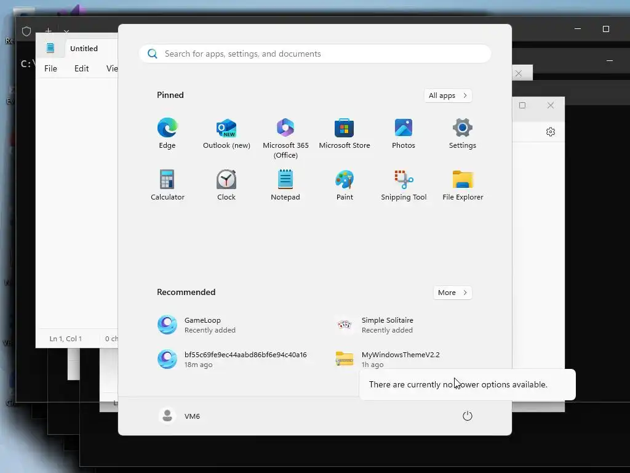This screenshot has height=473, width=630.
Task: Open Notepad Edit menu
Action: (x=82, y=68)
